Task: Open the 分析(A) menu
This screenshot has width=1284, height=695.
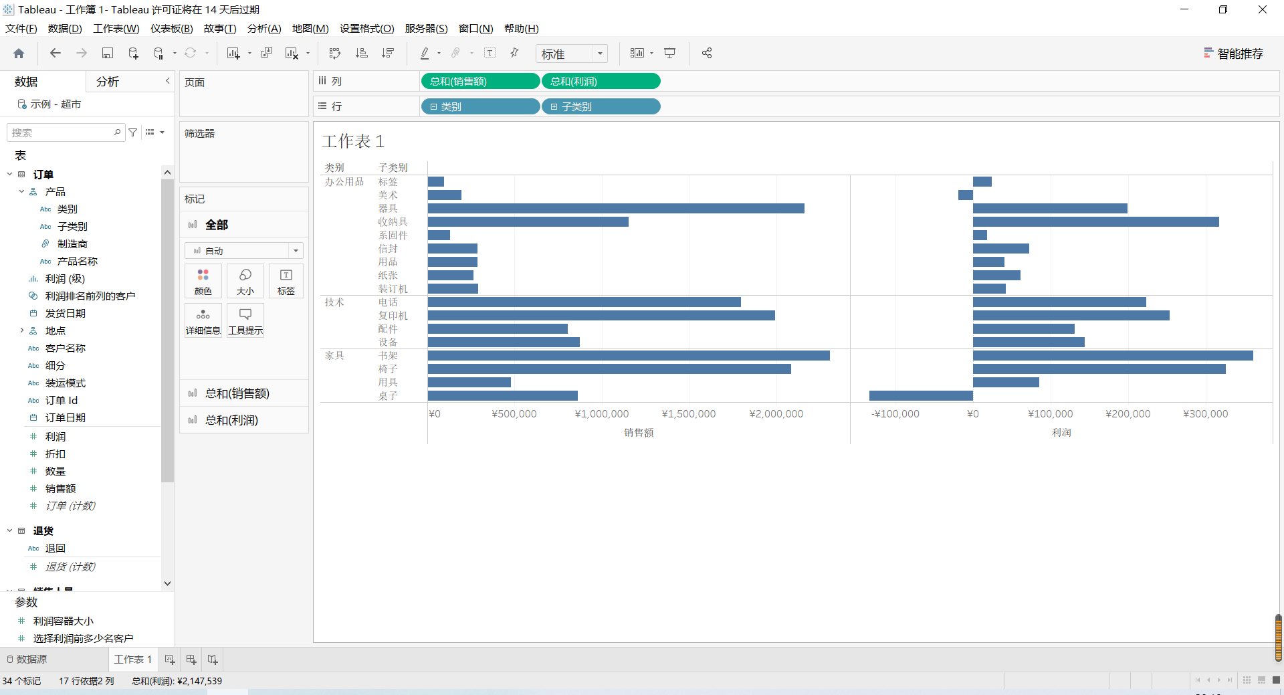Action: pos(263,28)
